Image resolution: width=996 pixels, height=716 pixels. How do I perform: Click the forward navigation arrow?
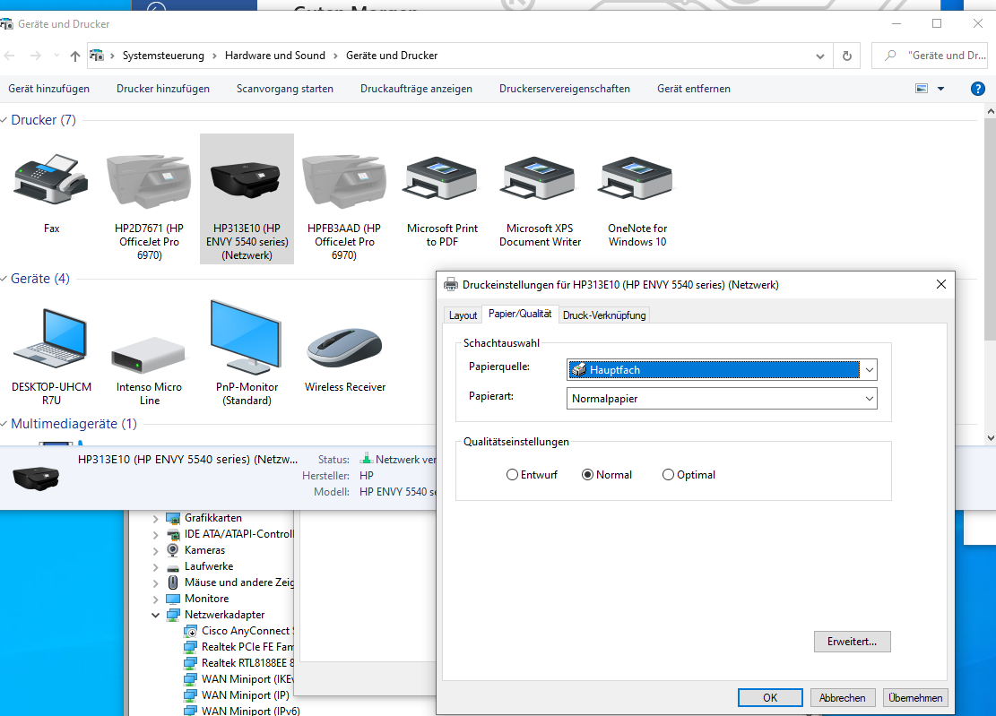(x=36, y=56)
